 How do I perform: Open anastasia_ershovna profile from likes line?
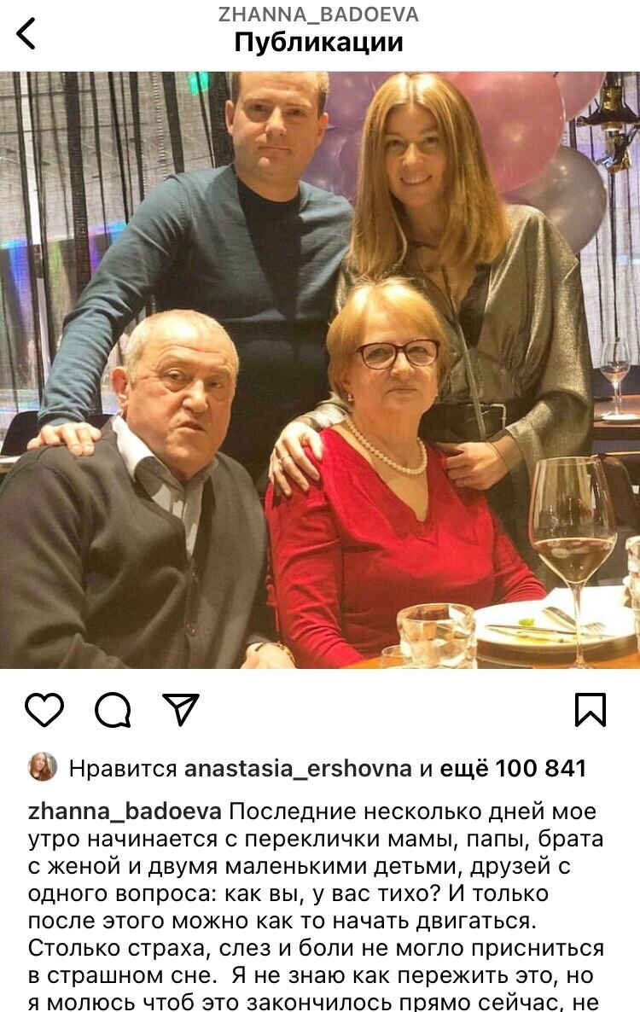(x=298, y=768)
